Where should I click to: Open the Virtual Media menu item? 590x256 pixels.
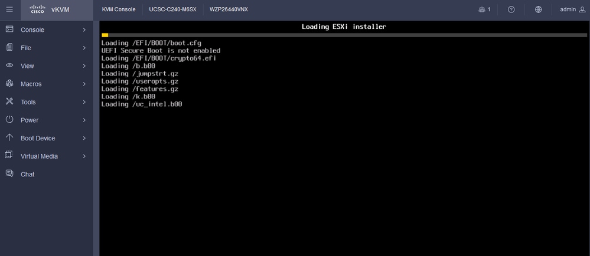(47, 156)
